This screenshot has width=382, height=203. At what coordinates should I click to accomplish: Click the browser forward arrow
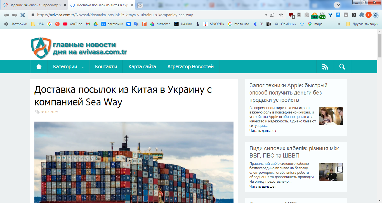point(15,15)
